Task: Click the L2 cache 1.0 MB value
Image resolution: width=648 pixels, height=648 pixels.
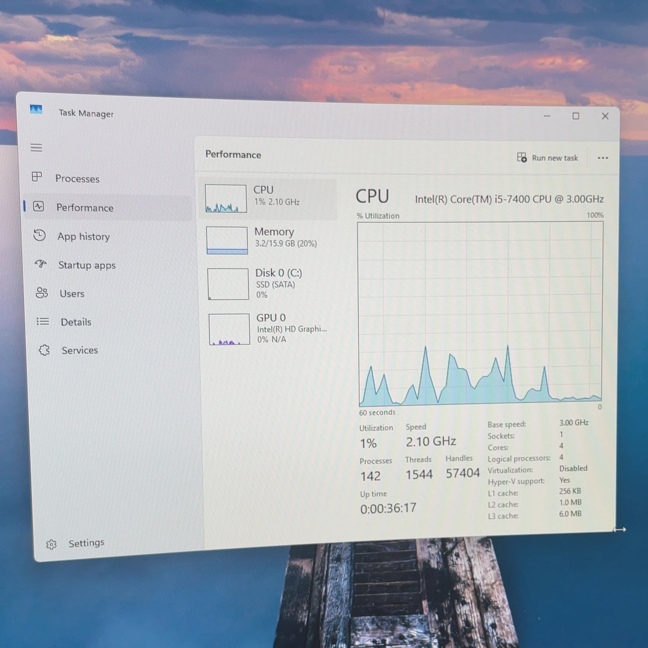Action: click(570, 502)
